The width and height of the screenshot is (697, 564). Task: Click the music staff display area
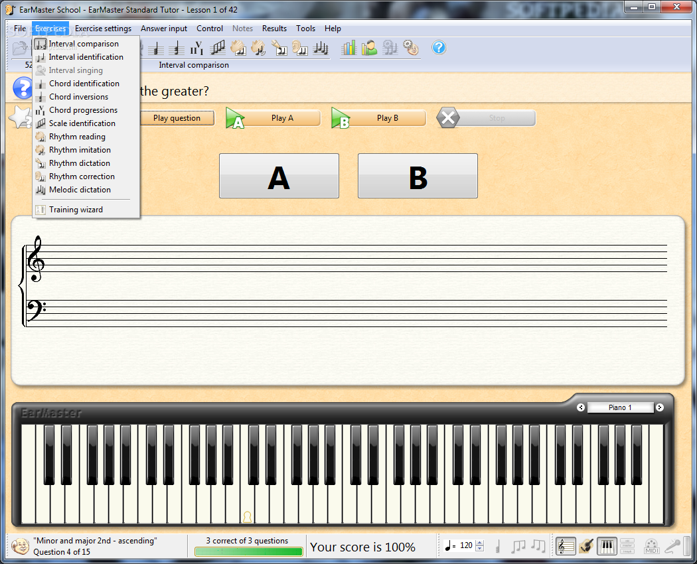pos(348,301)
